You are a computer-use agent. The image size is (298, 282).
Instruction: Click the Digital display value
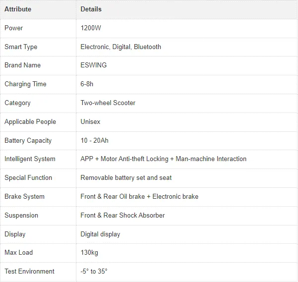[x=100, y=234]
